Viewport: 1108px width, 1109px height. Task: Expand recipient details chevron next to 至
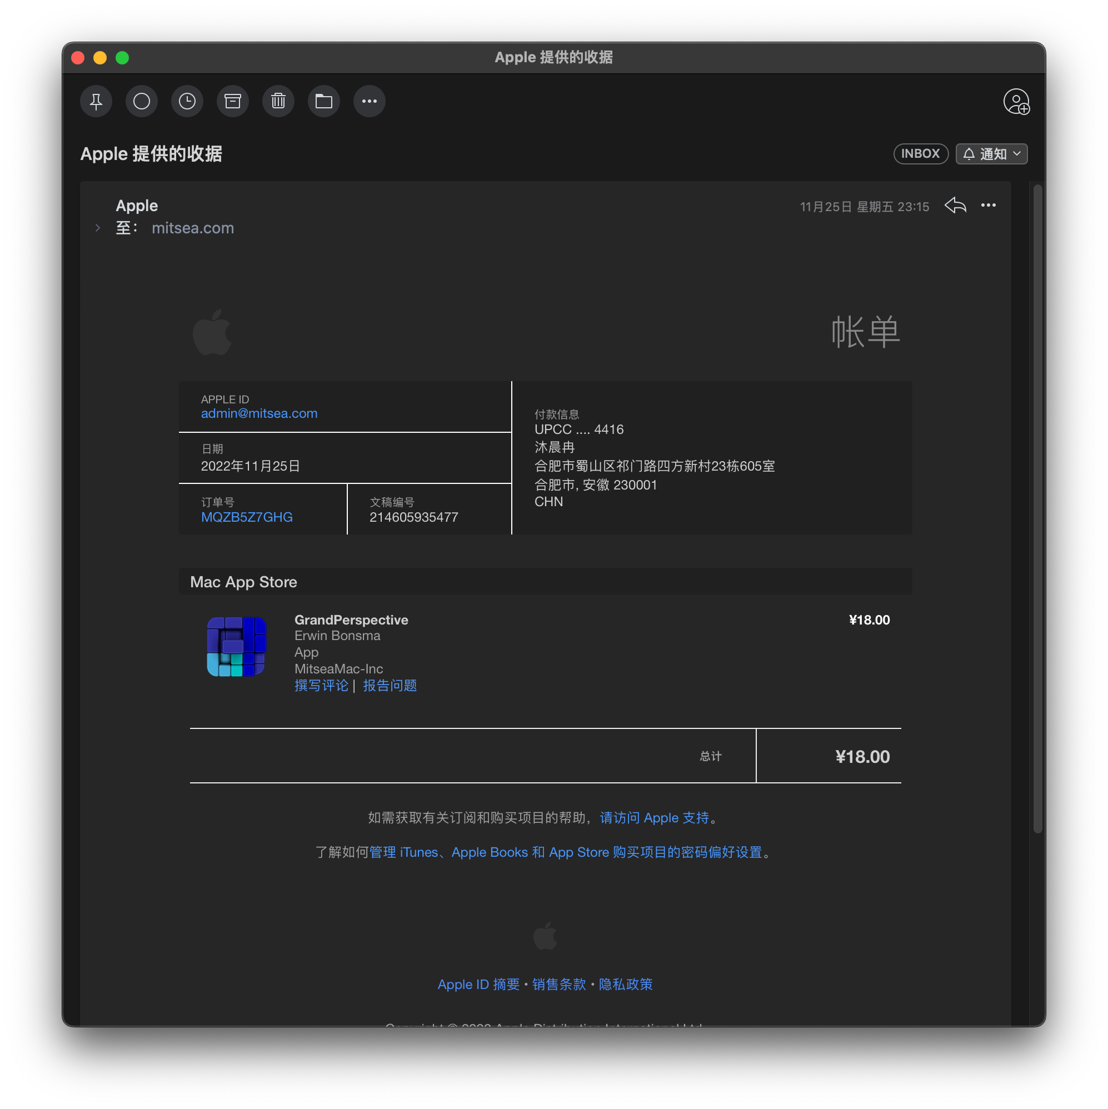point(98,228)
